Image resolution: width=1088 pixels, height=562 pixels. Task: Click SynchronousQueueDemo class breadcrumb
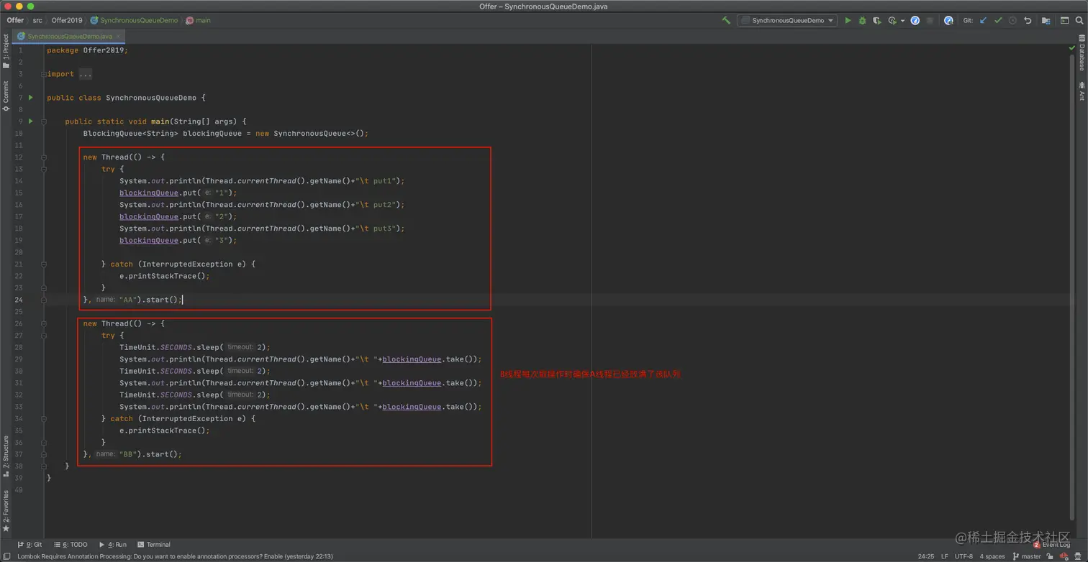coord(134,21)
